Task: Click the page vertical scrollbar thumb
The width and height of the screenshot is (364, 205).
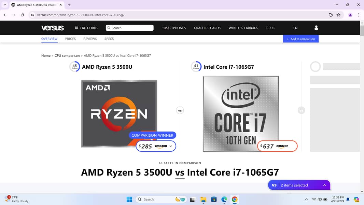Action: (362, 31)
